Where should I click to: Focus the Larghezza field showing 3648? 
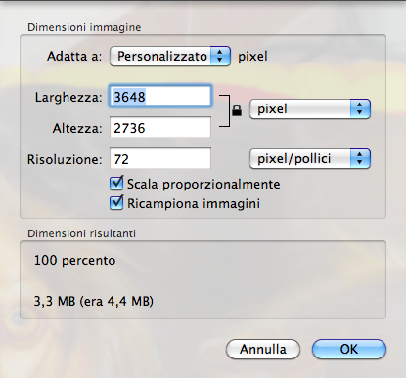pyautogui.click(x=160, y=97)
